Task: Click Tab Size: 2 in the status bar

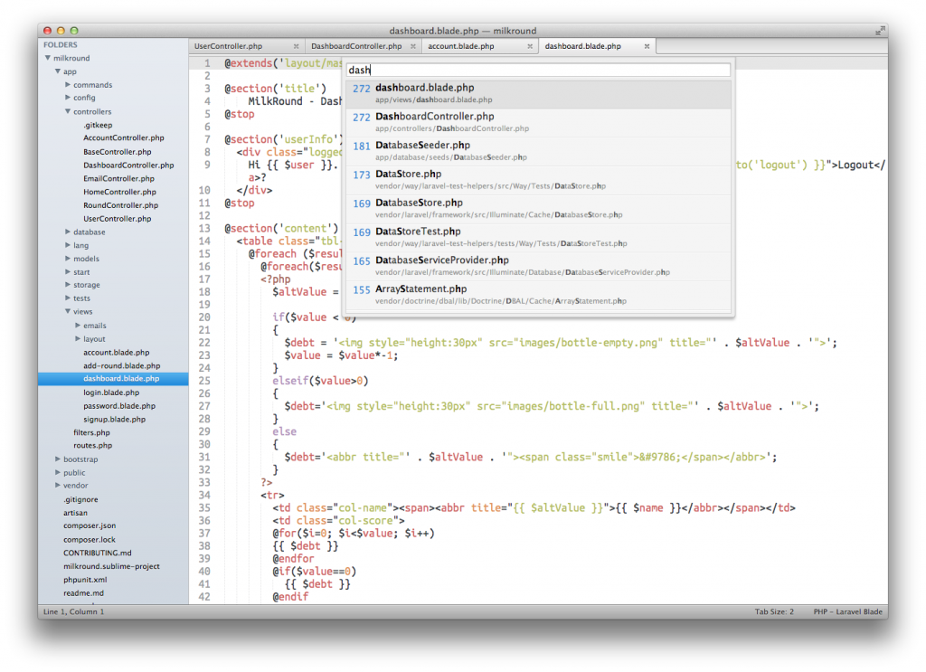Action: coord(773,611)
